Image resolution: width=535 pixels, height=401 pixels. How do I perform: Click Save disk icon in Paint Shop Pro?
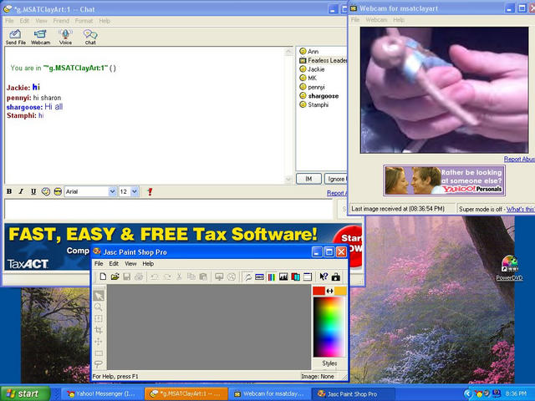126,277
